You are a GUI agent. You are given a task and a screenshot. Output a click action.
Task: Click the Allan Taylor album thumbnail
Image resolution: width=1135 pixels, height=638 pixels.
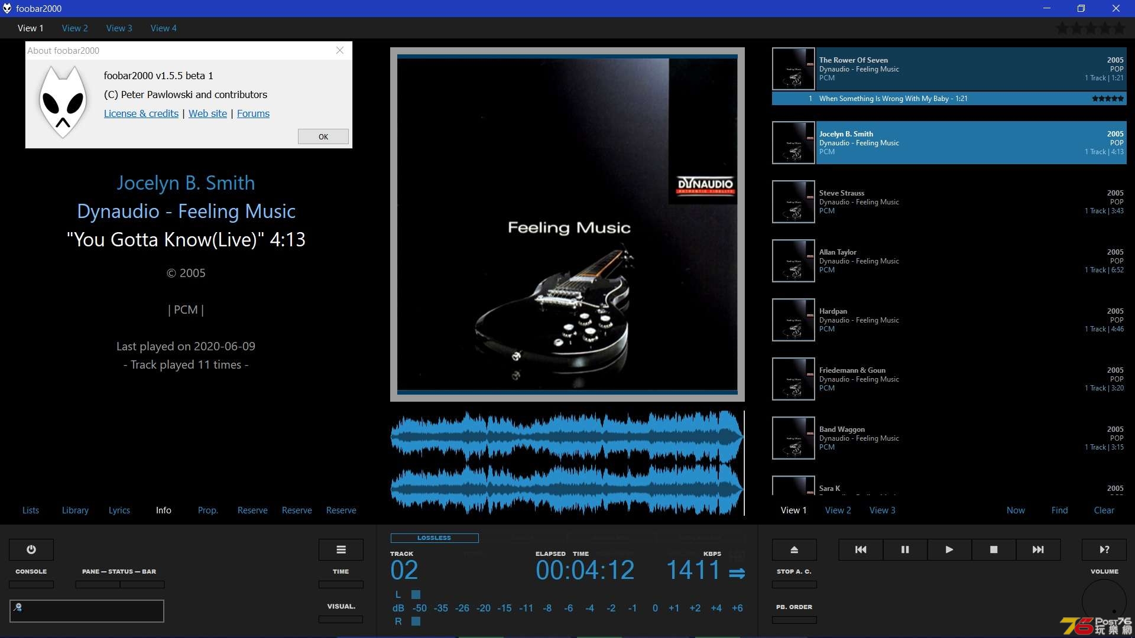click(x=793, y=261)
